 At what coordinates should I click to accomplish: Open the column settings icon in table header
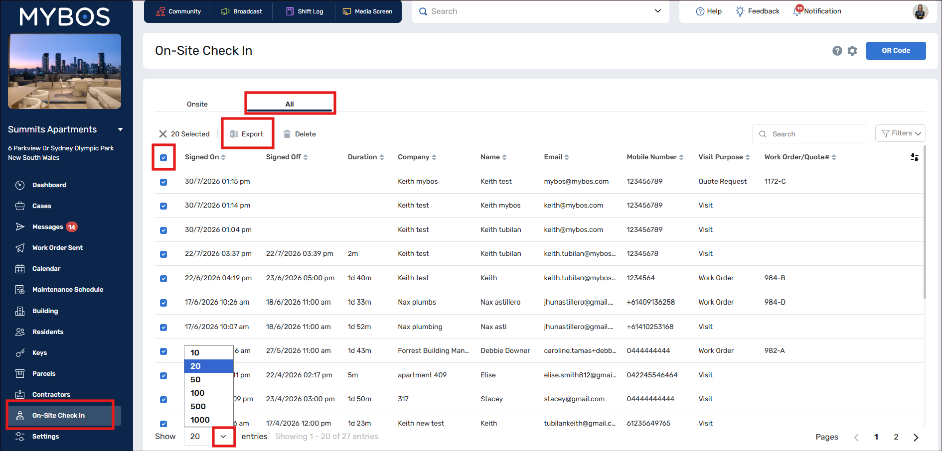[x=915, y=157]
